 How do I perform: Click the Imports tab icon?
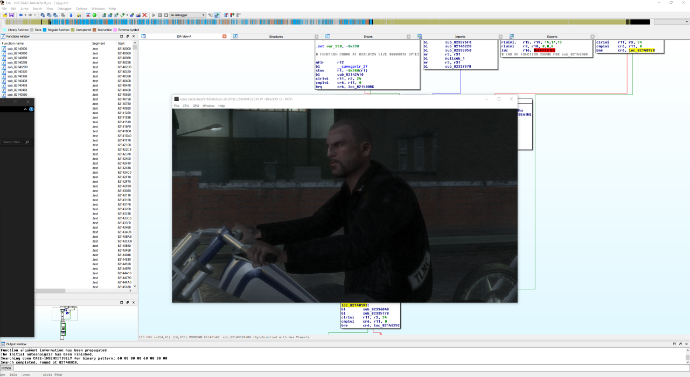[419, 37]
